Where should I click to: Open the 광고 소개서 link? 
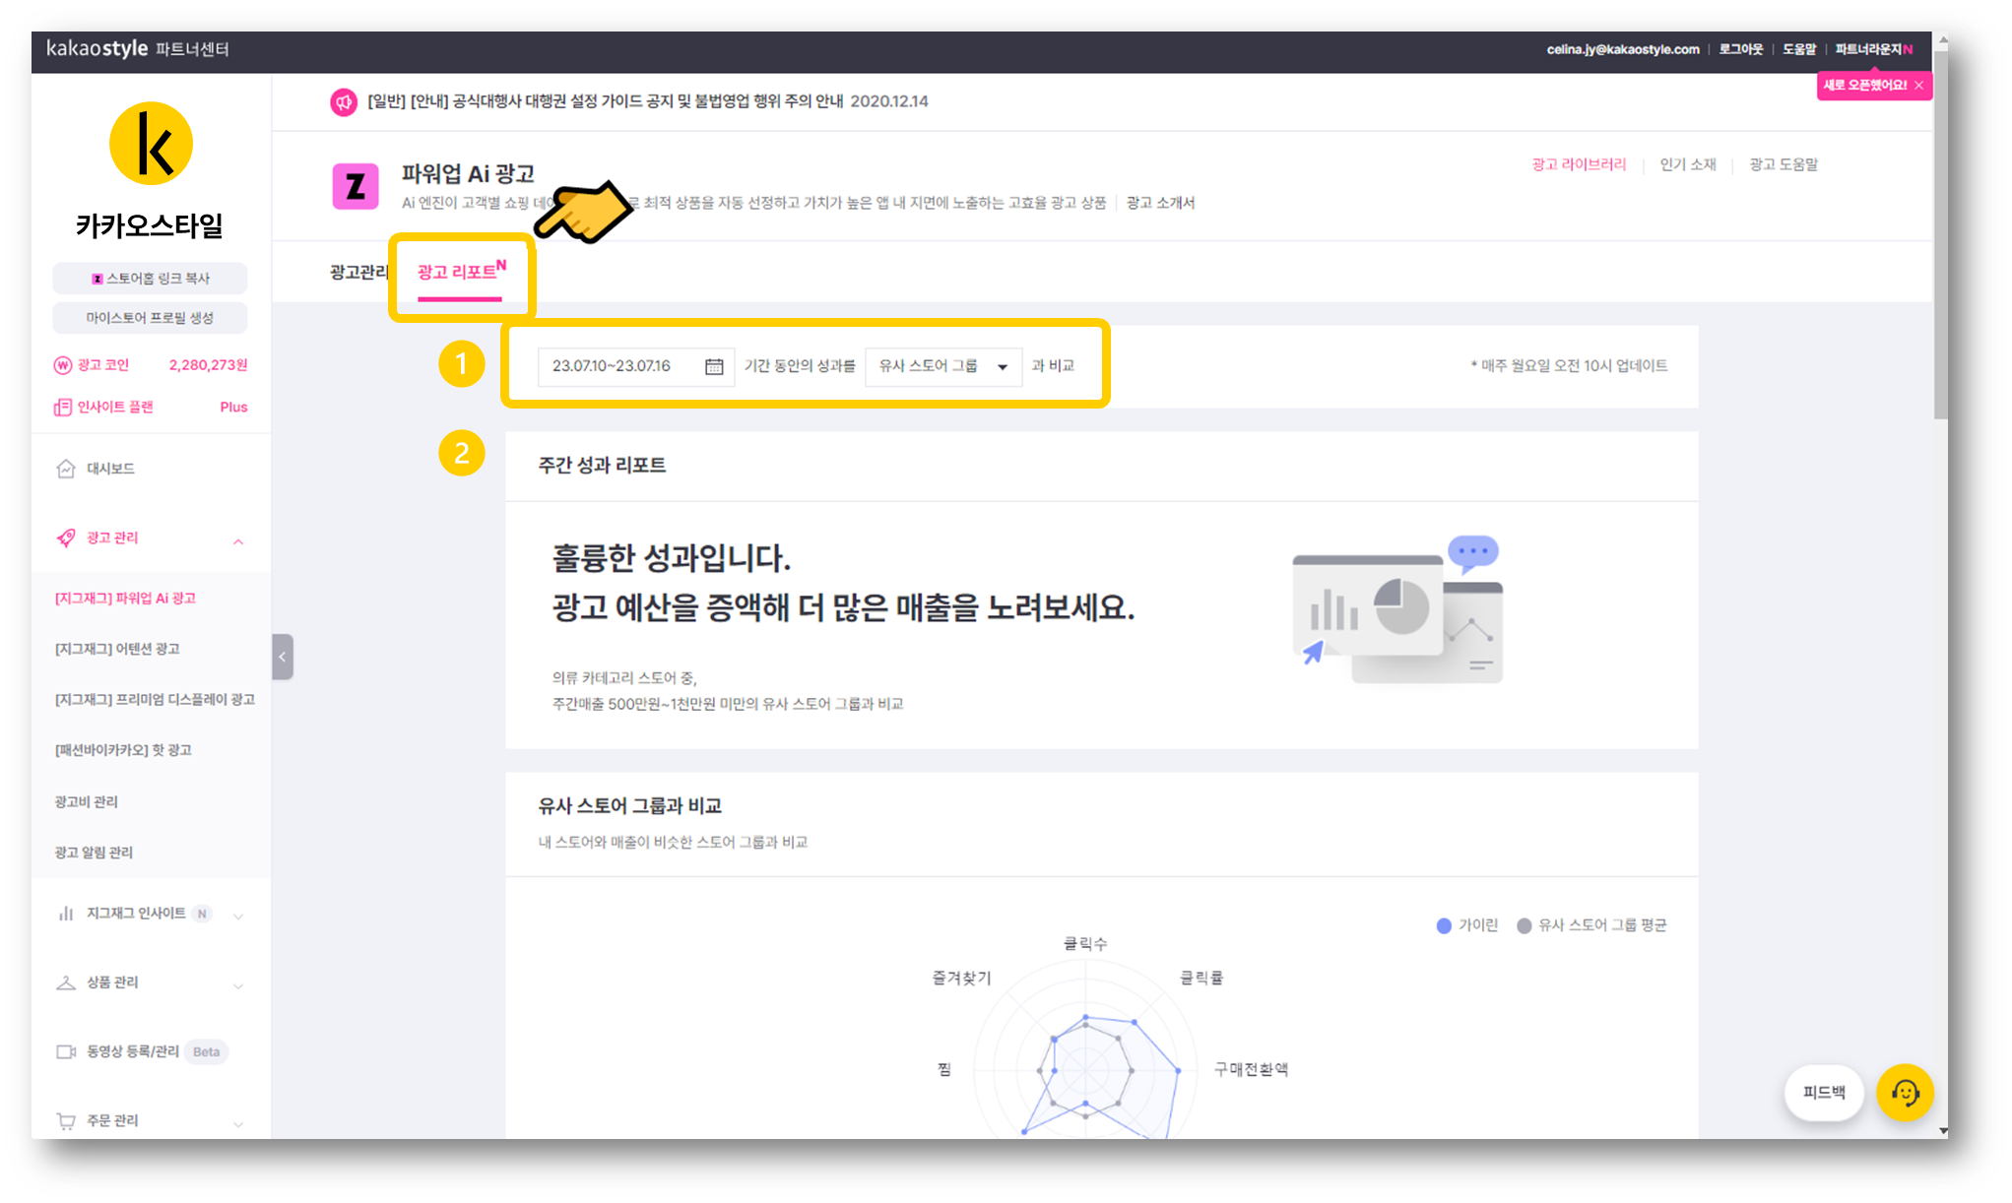[x=1160, y=203]
